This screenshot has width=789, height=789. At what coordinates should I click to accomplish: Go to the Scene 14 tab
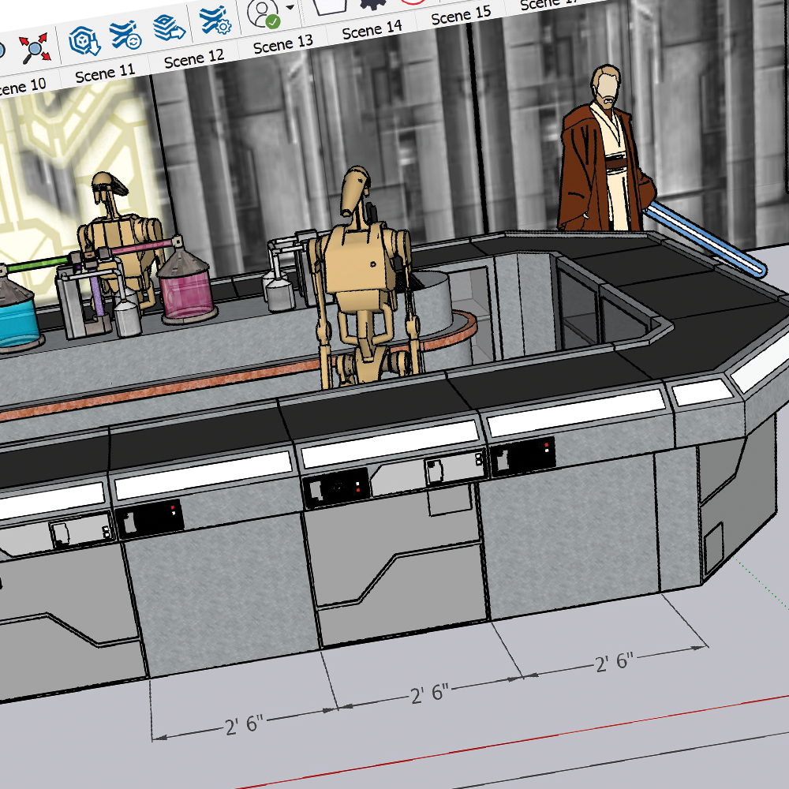372,30
